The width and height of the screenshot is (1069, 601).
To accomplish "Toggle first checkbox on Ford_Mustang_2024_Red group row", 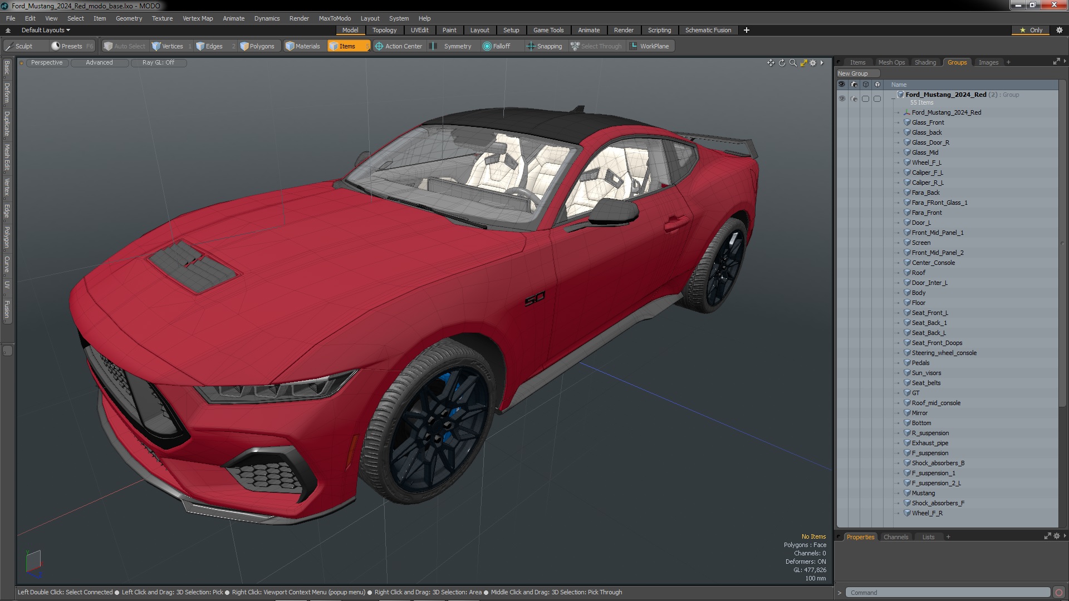I will click(x=865, y=98).
